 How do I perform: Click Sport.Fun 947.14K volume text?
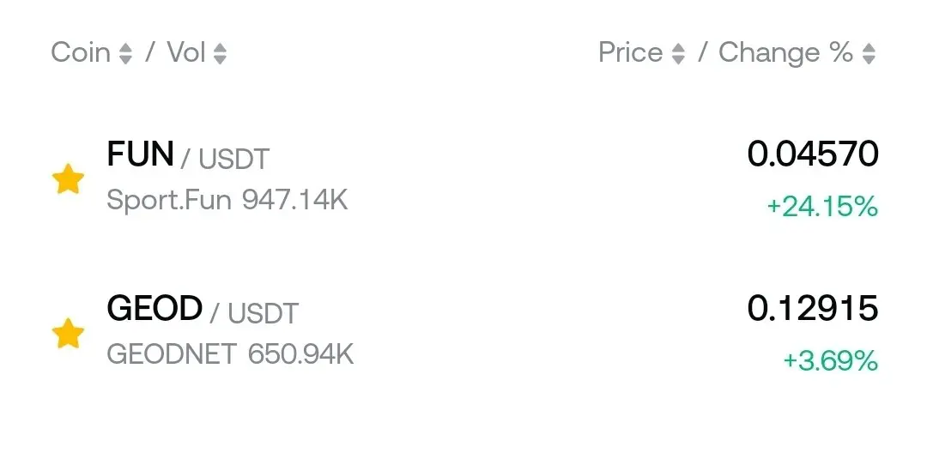227,200
